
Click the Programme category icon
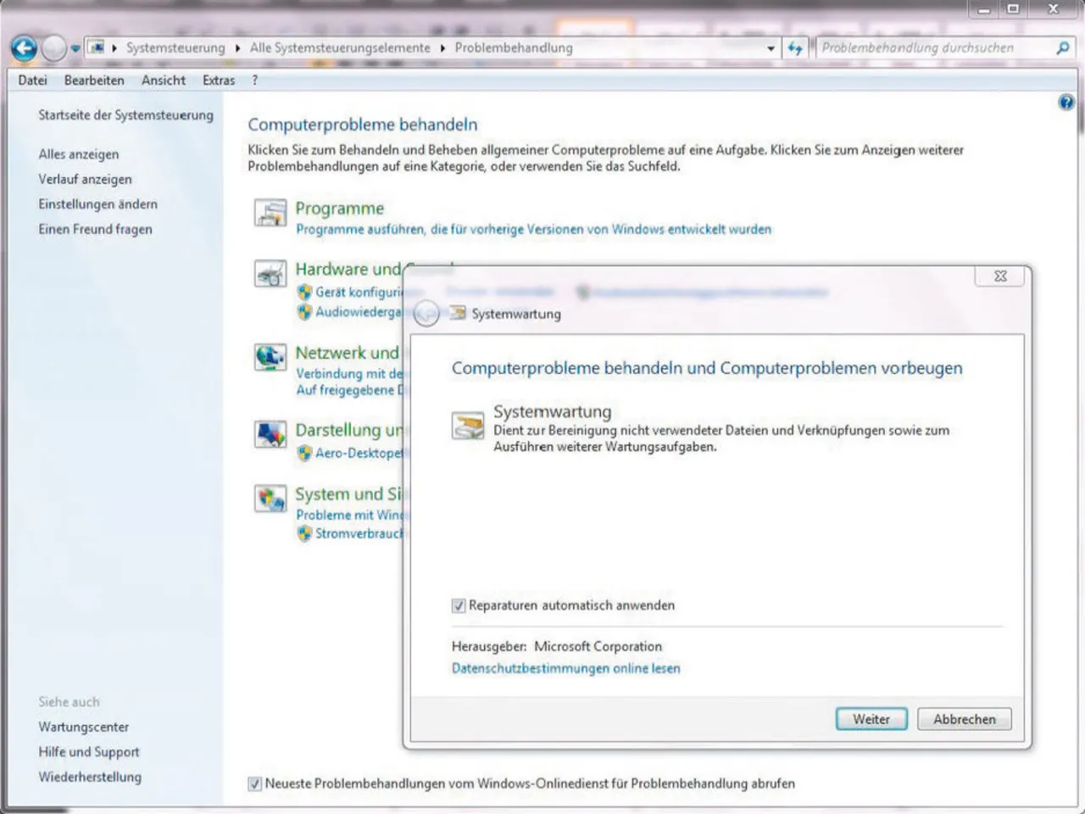pos(270,213)
